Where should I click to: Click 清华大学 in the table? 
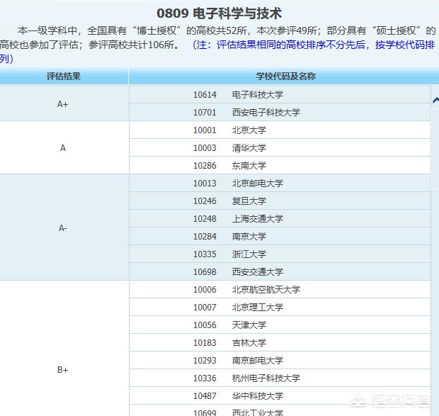(249, 148)
